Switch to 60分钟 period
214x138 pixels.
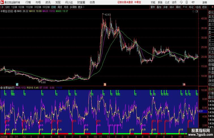(x=46, y=7)
